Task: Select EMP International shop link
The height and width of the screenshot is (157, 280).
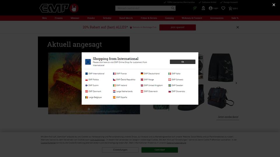Action: [x=95, y=74]
